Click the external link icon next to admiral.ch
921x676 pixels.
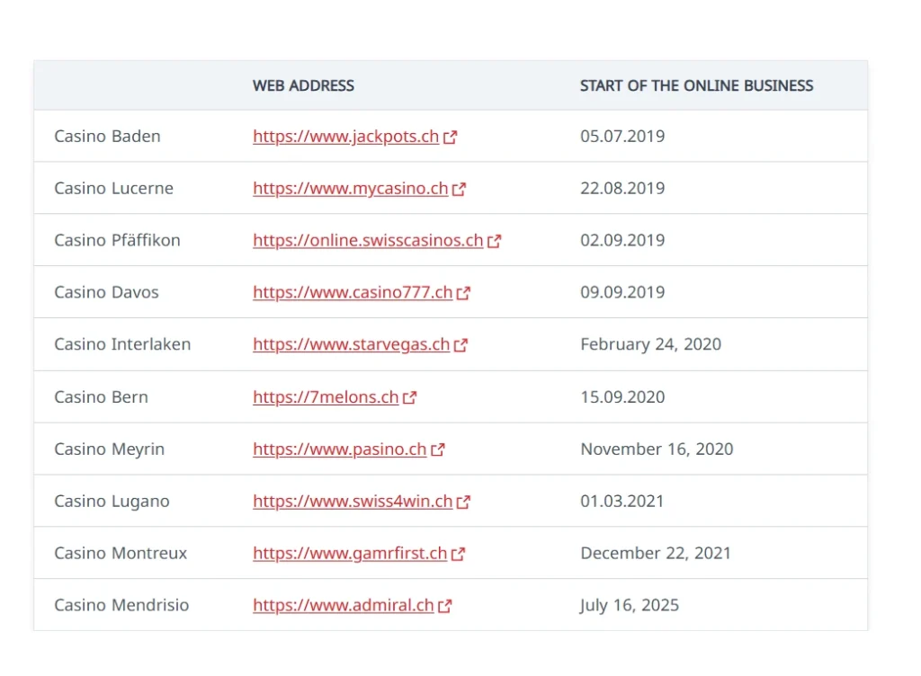click(x=444, y=605)
